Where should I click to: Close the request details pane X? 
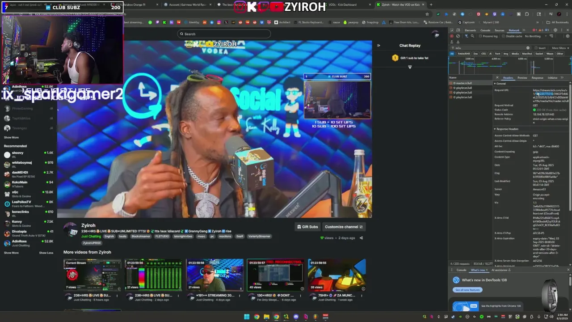497,78
